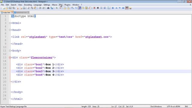Undo the last edit

[x=40, y=8]
